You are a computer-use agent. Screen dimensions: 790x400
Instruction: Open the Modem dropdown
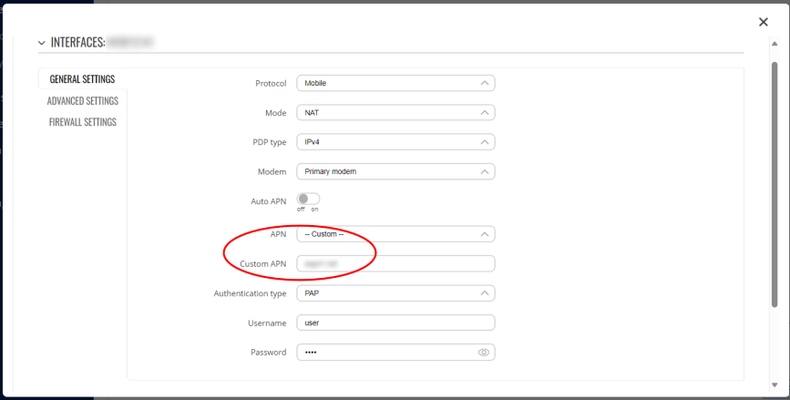[x=395, y=171]
